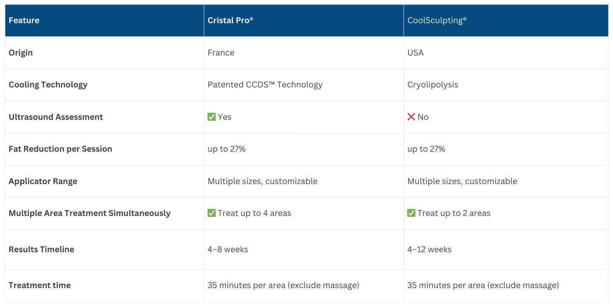Click the Cryolipolysis cell text
The image size is (613, 306).
[x=433, y=85]
